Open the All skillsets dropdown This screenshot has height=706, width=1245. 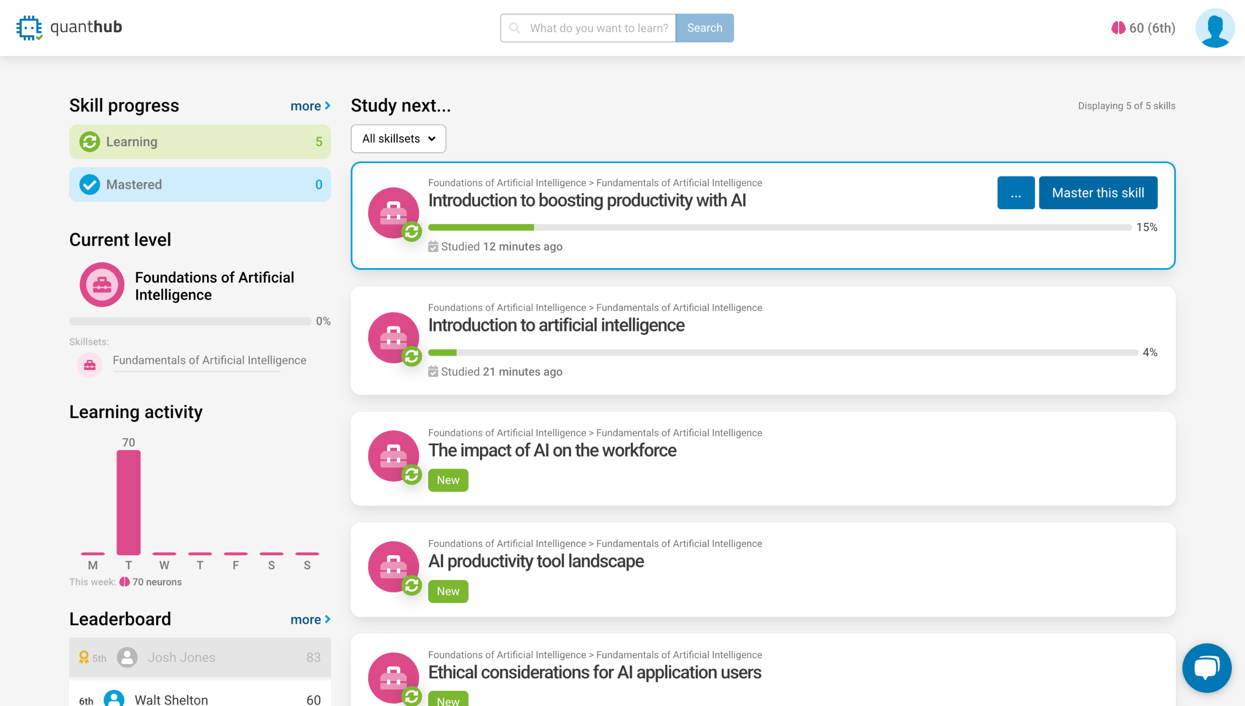click(398, 139)
